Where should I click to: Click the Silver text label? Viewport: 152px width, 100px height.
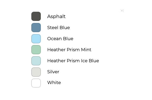click(53, 72)
